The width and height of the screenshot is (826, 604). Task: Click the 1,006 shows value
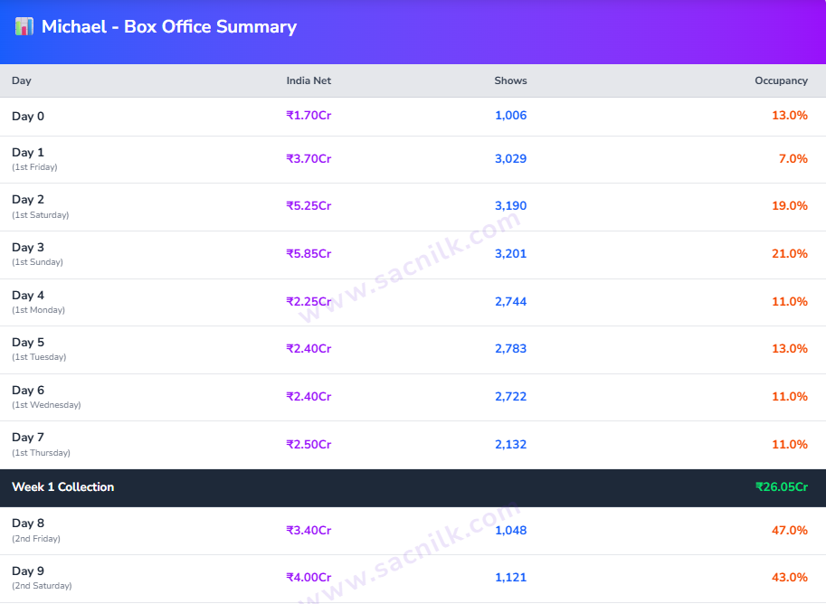(x=510, y=116)
